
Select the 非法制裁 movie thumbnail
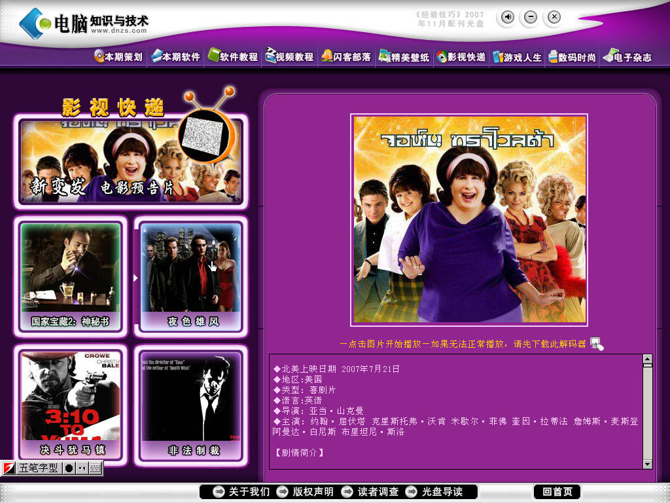click(x=190, y=405)
